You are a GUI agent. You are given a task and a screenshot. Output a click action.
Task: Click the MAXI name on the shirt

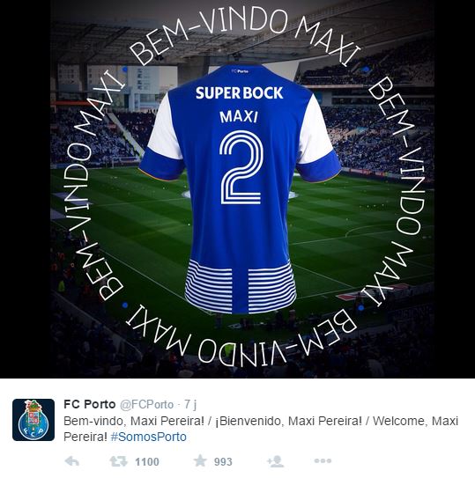[x=239, y=117]
